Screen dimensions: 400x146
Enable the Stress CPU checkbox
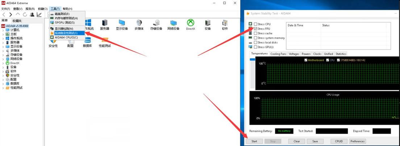coord(256,24)
